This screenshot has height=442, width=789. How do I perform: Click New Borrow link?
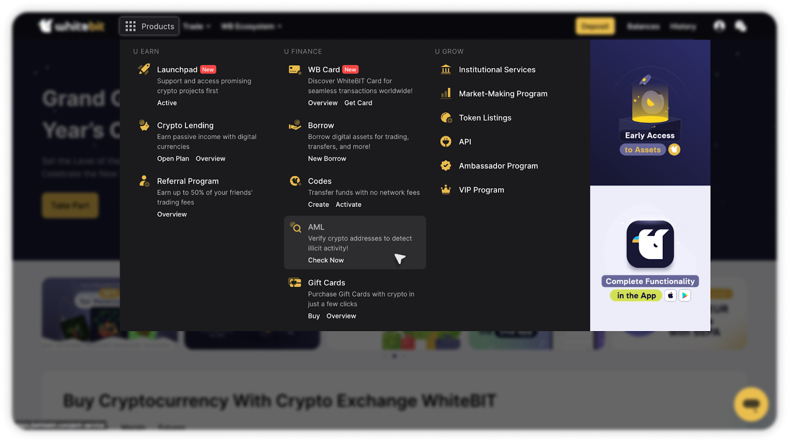pos(327,159)
